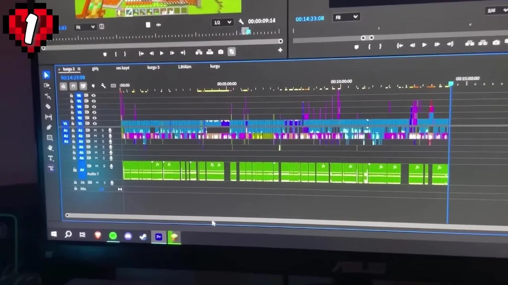
Task: Open source monitor Fit zoom dropdown
Action: pos(85,27)
